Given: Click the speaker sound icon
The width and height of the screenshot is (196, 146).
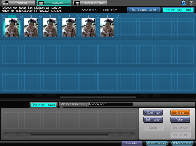Looking at the screenshot, I should (x=183, y=3).
